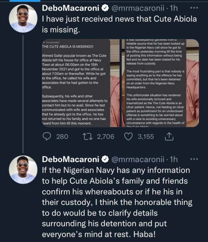Click the DeboMacaroni name on the first tweet
Screen dimensions: 208x242
(x=70, y=9)
